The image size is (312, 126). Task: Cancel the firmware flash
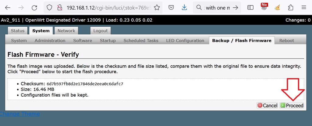tap(267, 105)
